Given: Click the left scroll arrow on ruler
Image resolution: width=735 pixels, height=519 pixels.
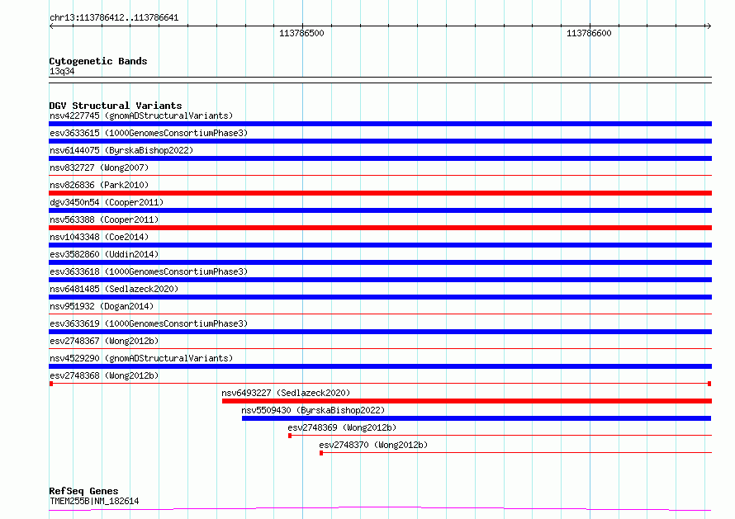Looking at the screenshot, I should 51,26.
